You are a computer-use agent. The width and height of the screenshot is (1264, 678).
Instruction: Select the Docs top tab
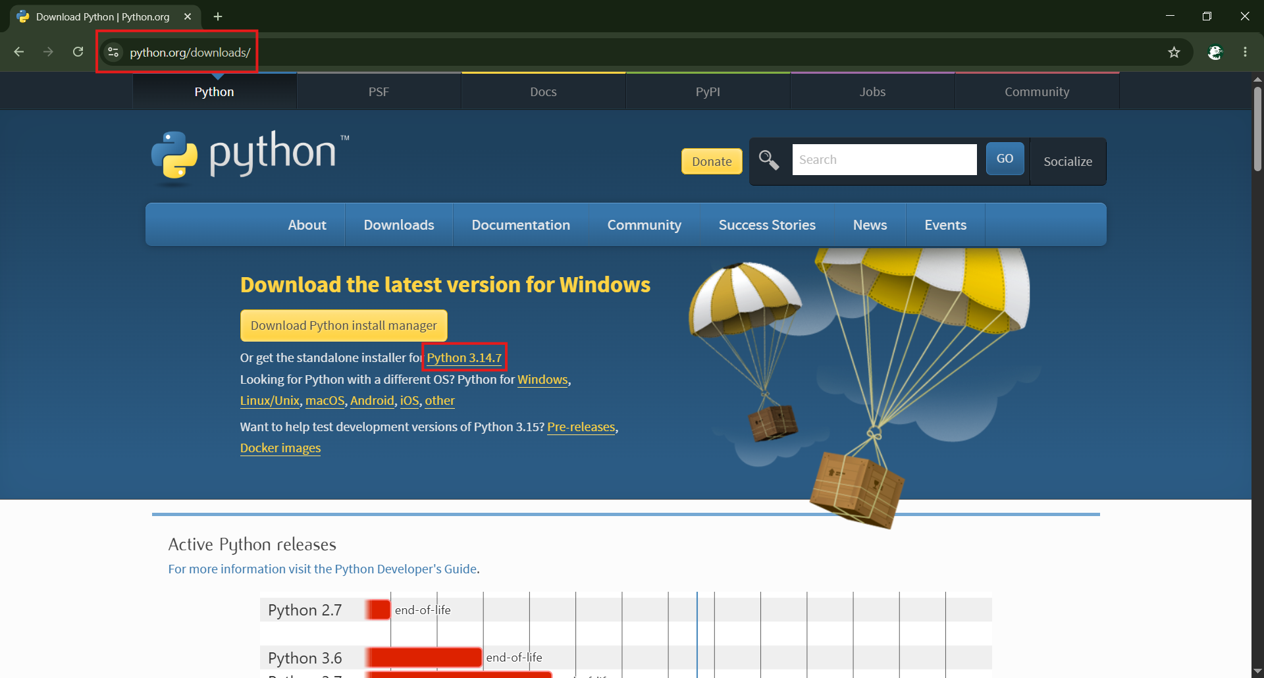pyautogui.click(x=543, y=91)
